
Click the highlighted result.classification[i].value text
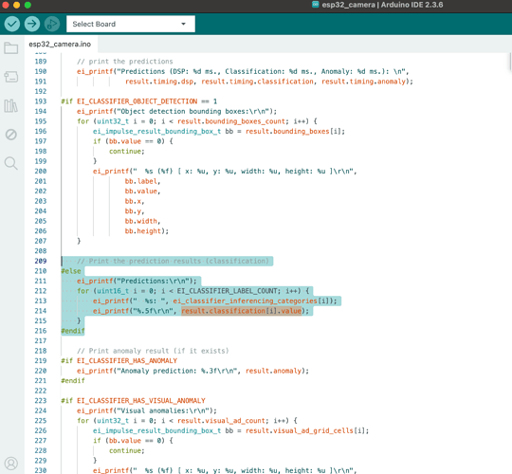[x=242, y=311]
